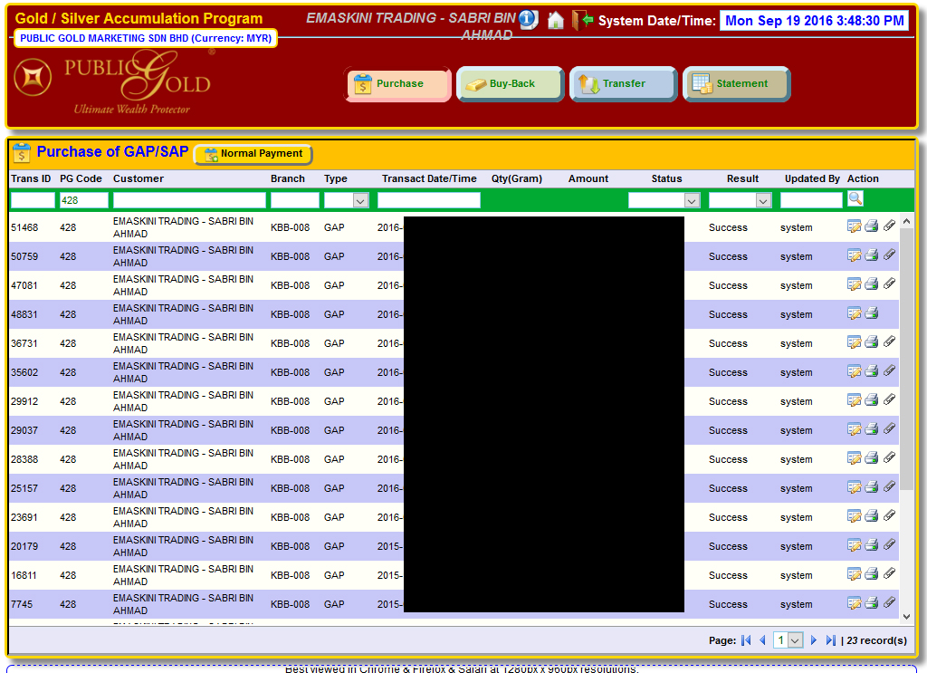Click scrollbar down arrow of table
The height and width of the screenshot is (673, 927).
pos(906,616)
